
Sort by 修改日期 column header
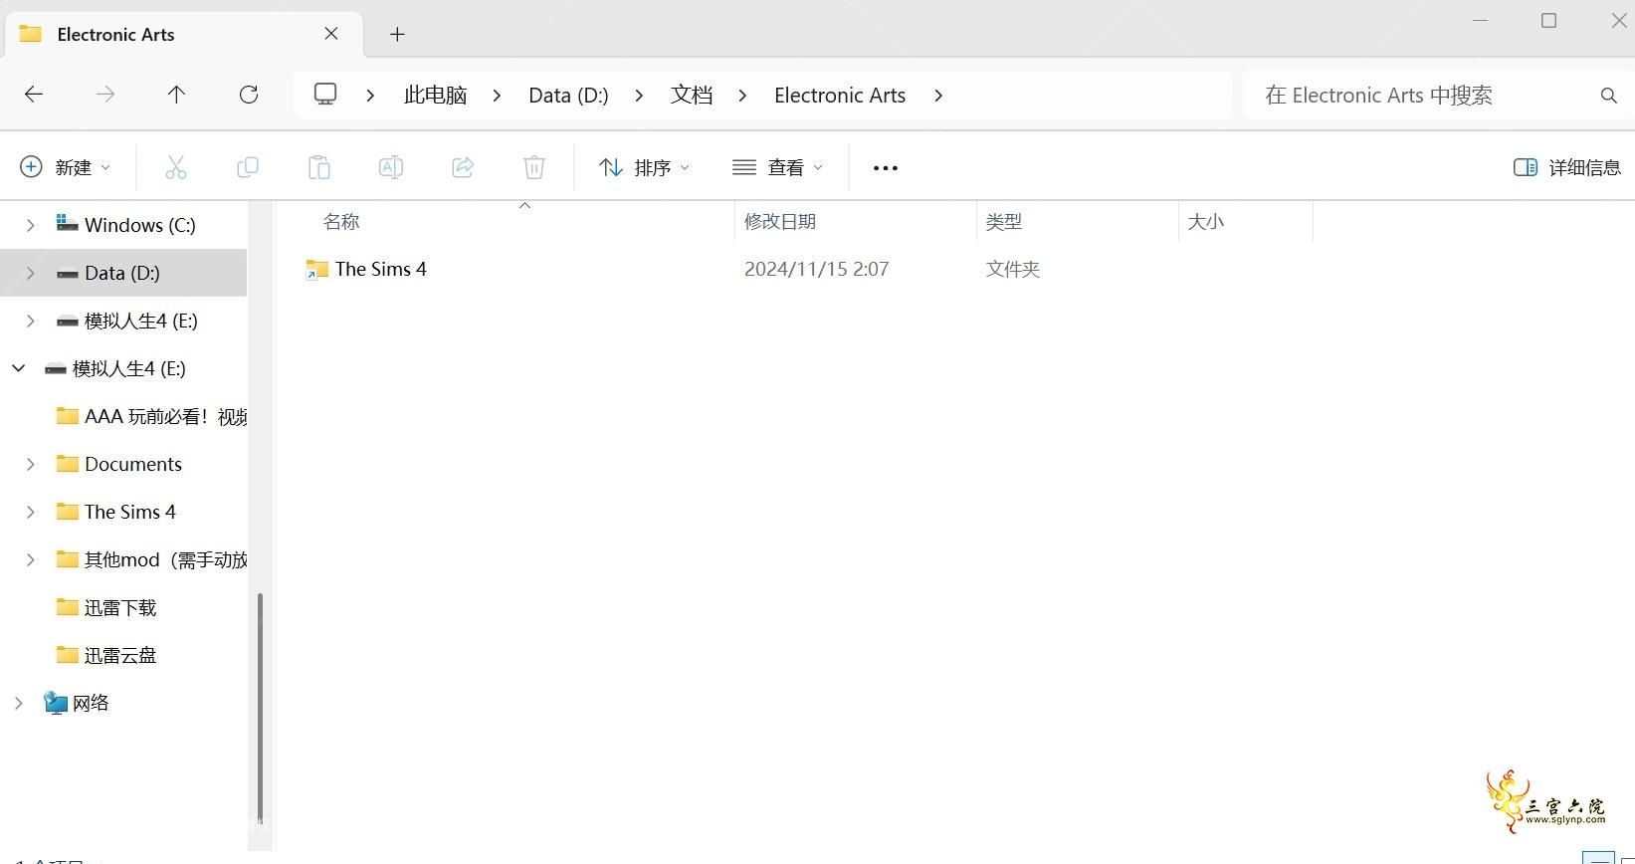pyautogui.click(x=780, y=222)
